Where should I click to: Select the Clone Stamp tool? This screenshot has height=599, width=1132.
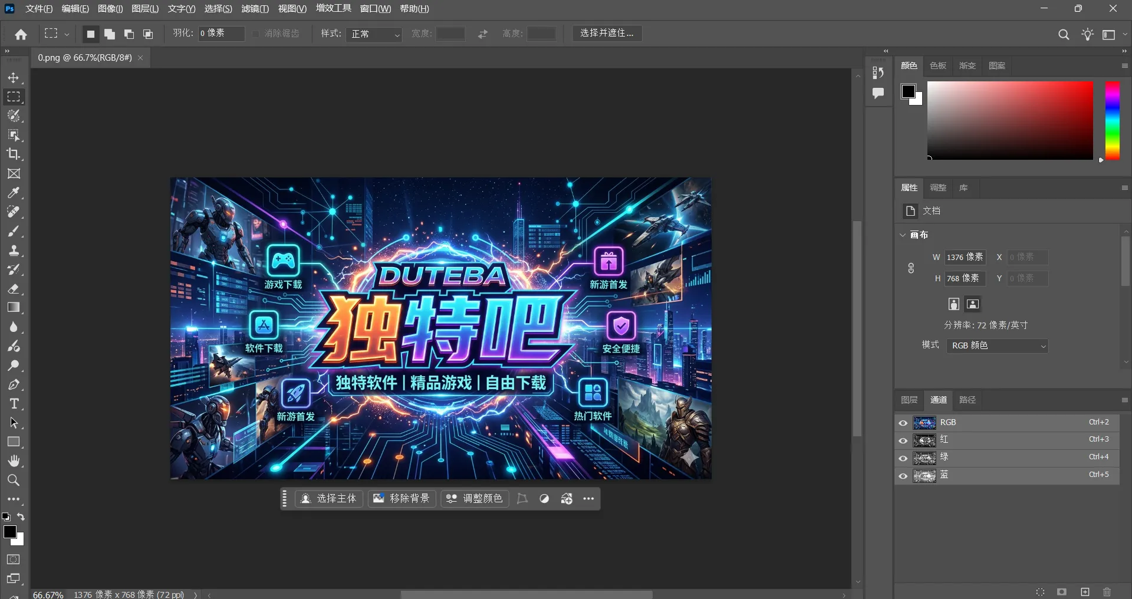(14, 251)
